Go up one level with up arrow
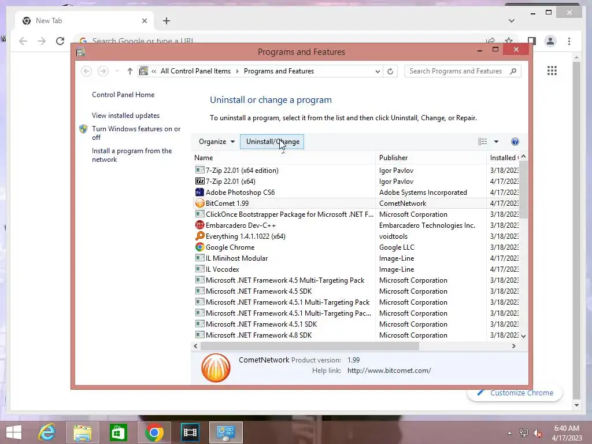Image resolution: width=592 pixels, height=444 pixels. pyautogui.click(x=130, y=71)
